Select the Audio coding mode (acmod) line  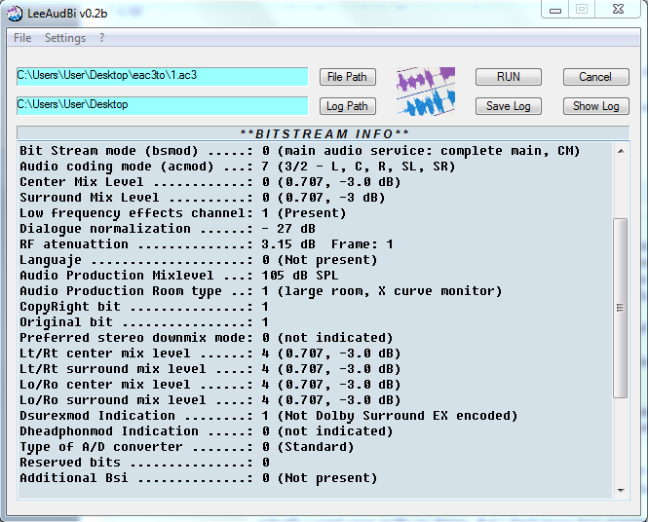pyautogui.click(x=237, y=167)
